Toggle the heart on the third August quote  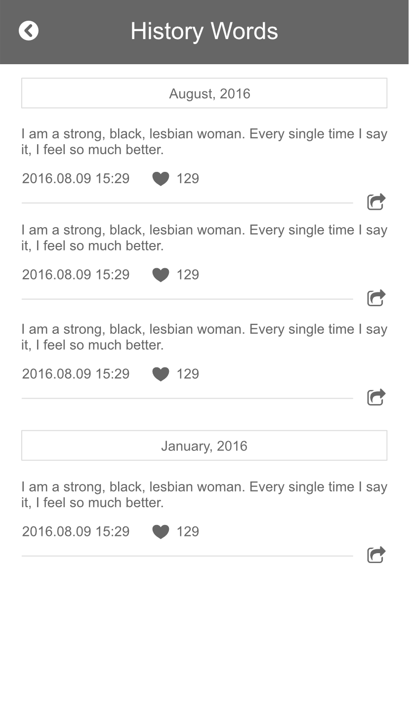click(x=161, y=374)
